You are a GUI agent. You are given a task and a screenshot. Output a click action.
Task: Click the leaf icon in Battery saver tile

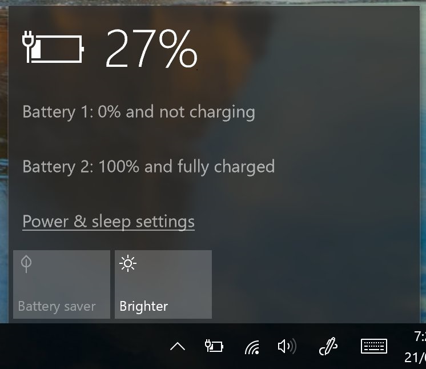click(x=26, y=264)
